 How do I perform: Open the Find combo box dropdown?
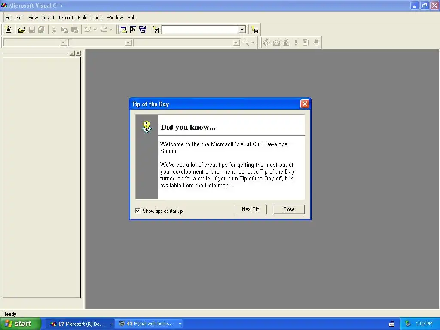pos(242,30)
